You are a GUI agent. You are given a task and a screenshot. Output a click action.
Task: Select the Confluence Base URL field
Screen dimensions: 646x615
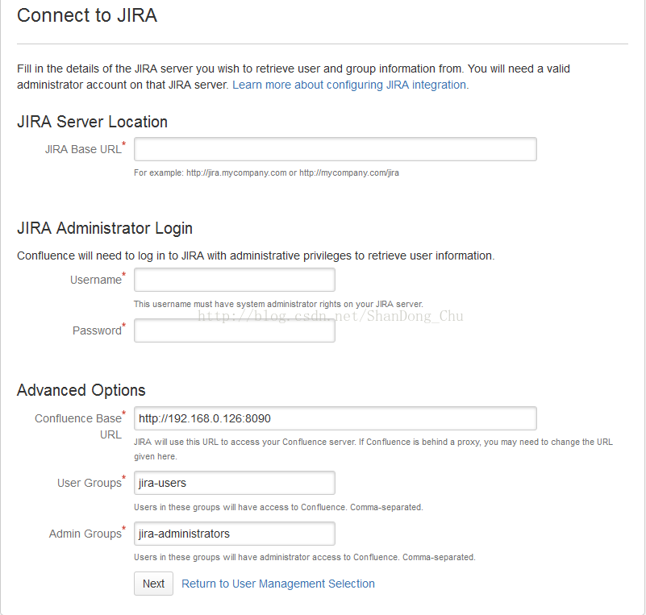pyautogui.click(x=335, y=418)
